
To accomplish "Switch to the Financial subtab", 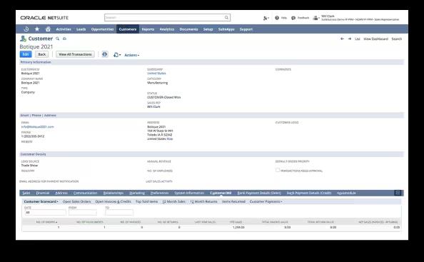I will pos(43,193).
